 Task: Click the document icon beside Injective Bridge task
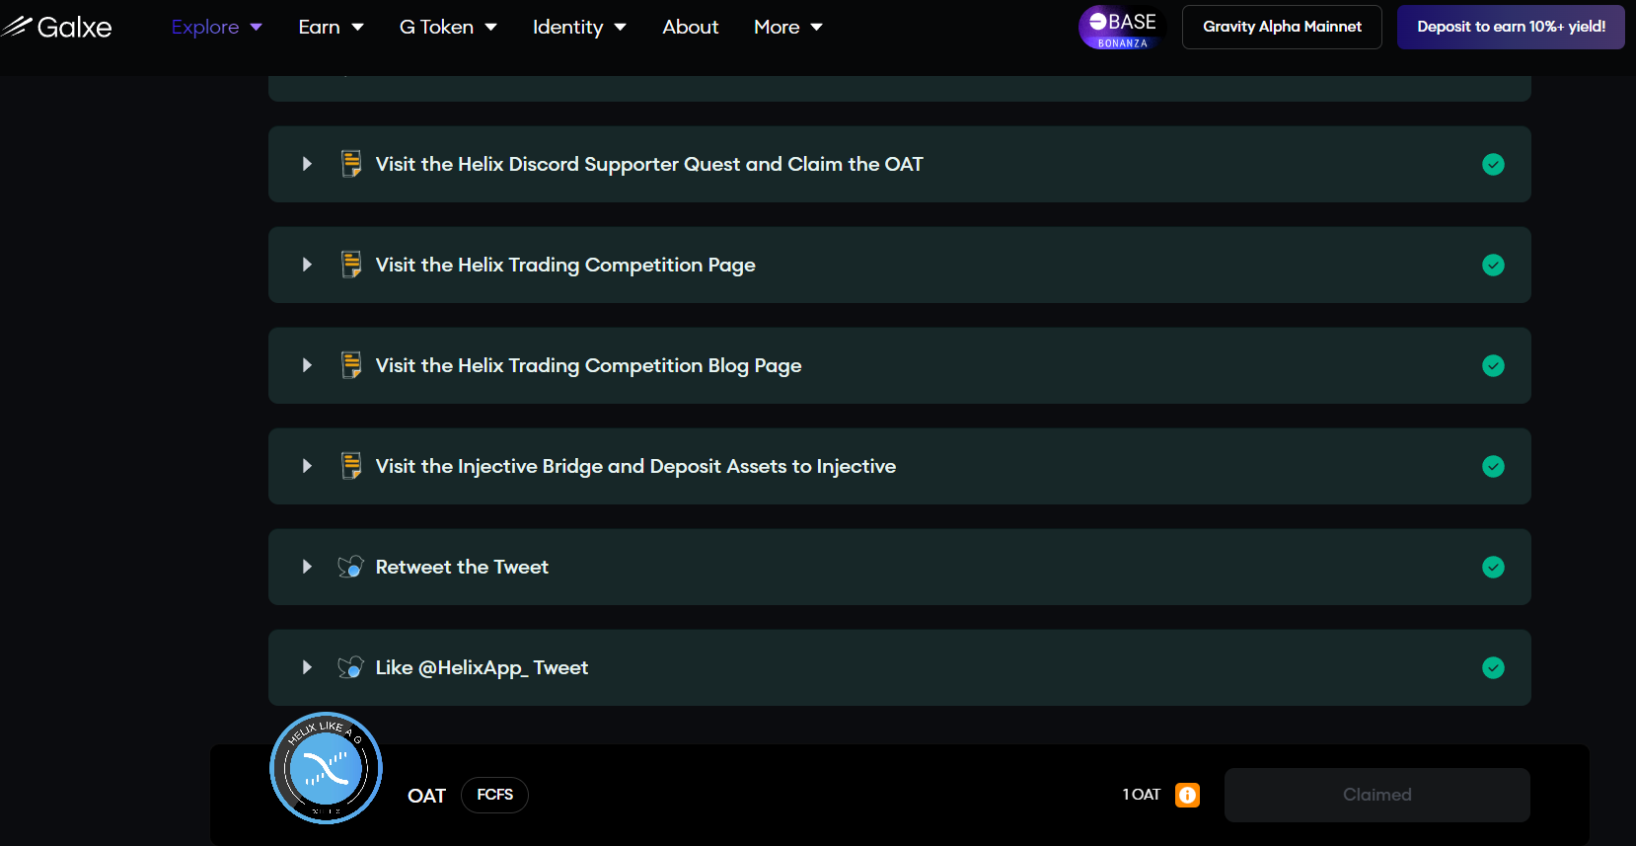tap(351, 466)
